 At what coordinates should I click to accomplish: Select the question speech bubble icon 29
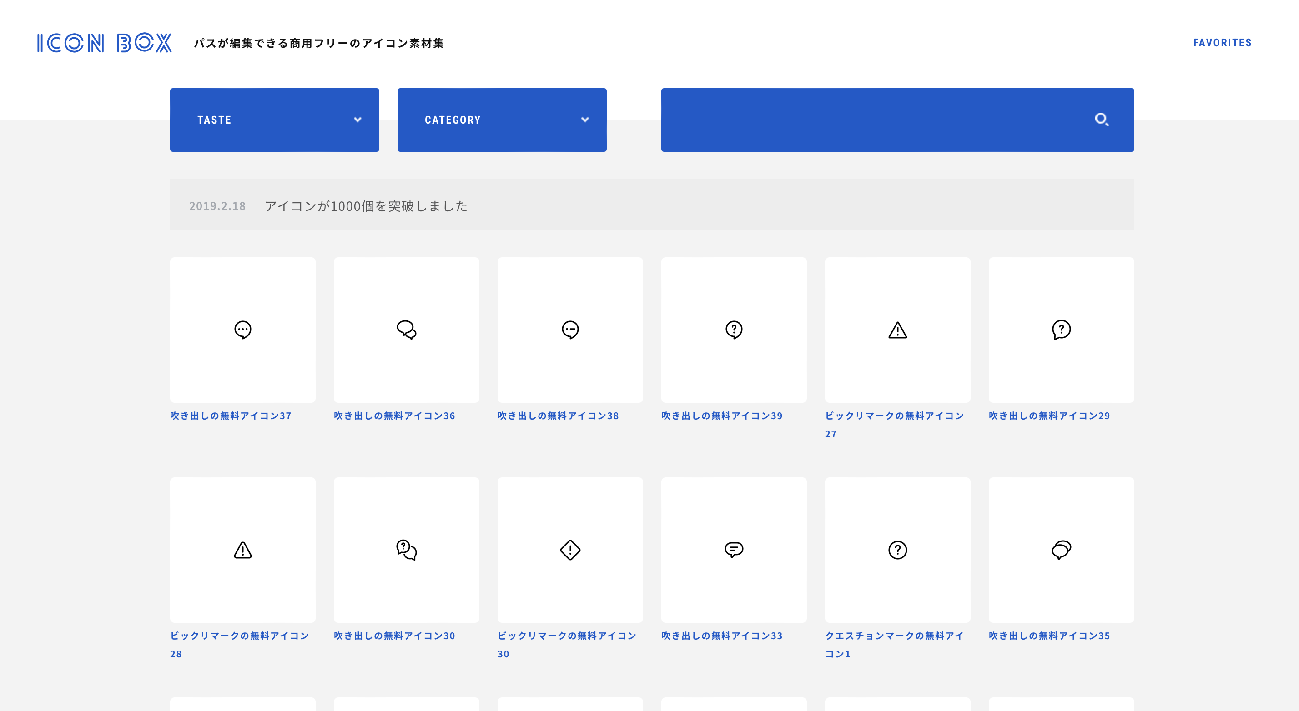(1062, 330)
